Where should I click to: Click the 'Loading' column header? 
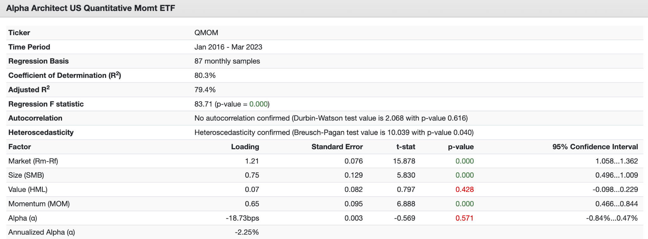tap(245, 147)
